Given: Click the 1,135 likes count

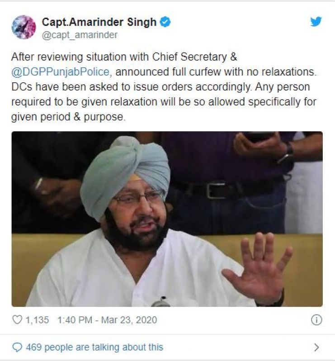Looking at the screenshot, I should tap(37, 320).
